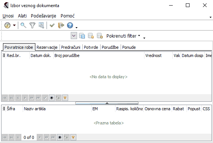Click the upper grid's asterisk bookmark button
Image resolution: width=213 pixels, height=143 pixels.
[x=52, y=98]
